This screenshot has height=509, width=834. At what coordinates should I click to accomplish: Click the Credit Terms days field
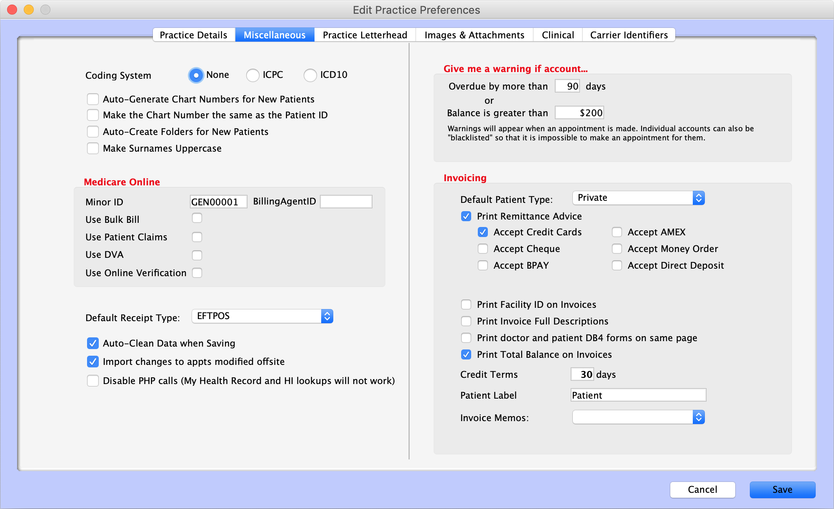[x=582, y=374]
